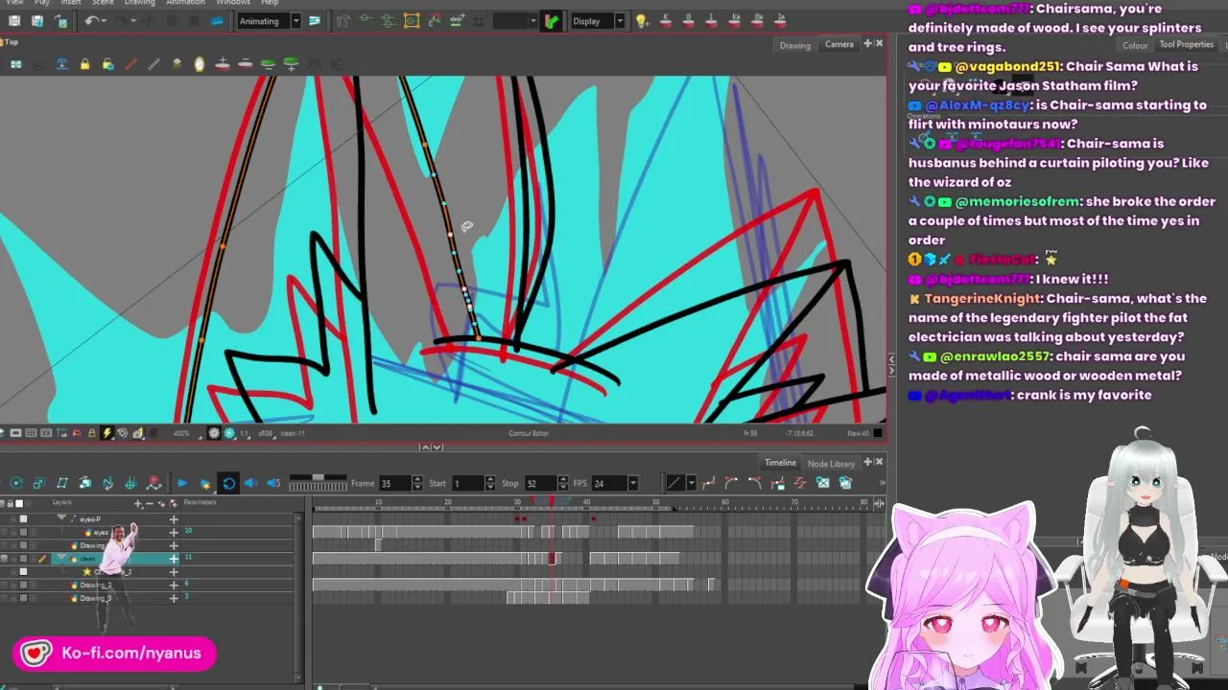Click the lock icon in Camera status bar
1228x690 pixels.
(x=92, y=433)
